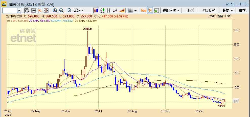Click the chart analysis app icon
250x117 pixels.
4,4
